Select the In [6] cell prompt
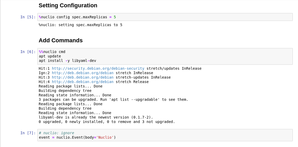Viewport: 298px width, 147px height. pyautogui.click(x=28, y=52)
